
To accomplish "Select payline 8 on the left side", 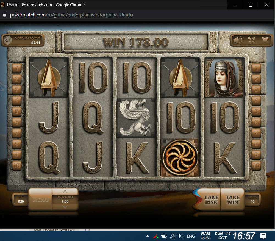I will [17, 144].
